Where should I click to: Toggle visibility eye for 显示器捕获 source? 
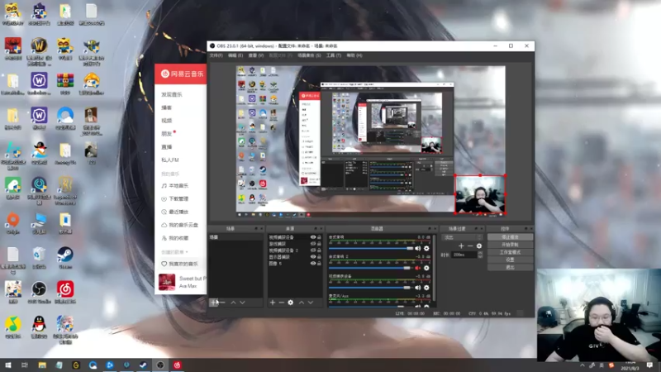point(313,257)
